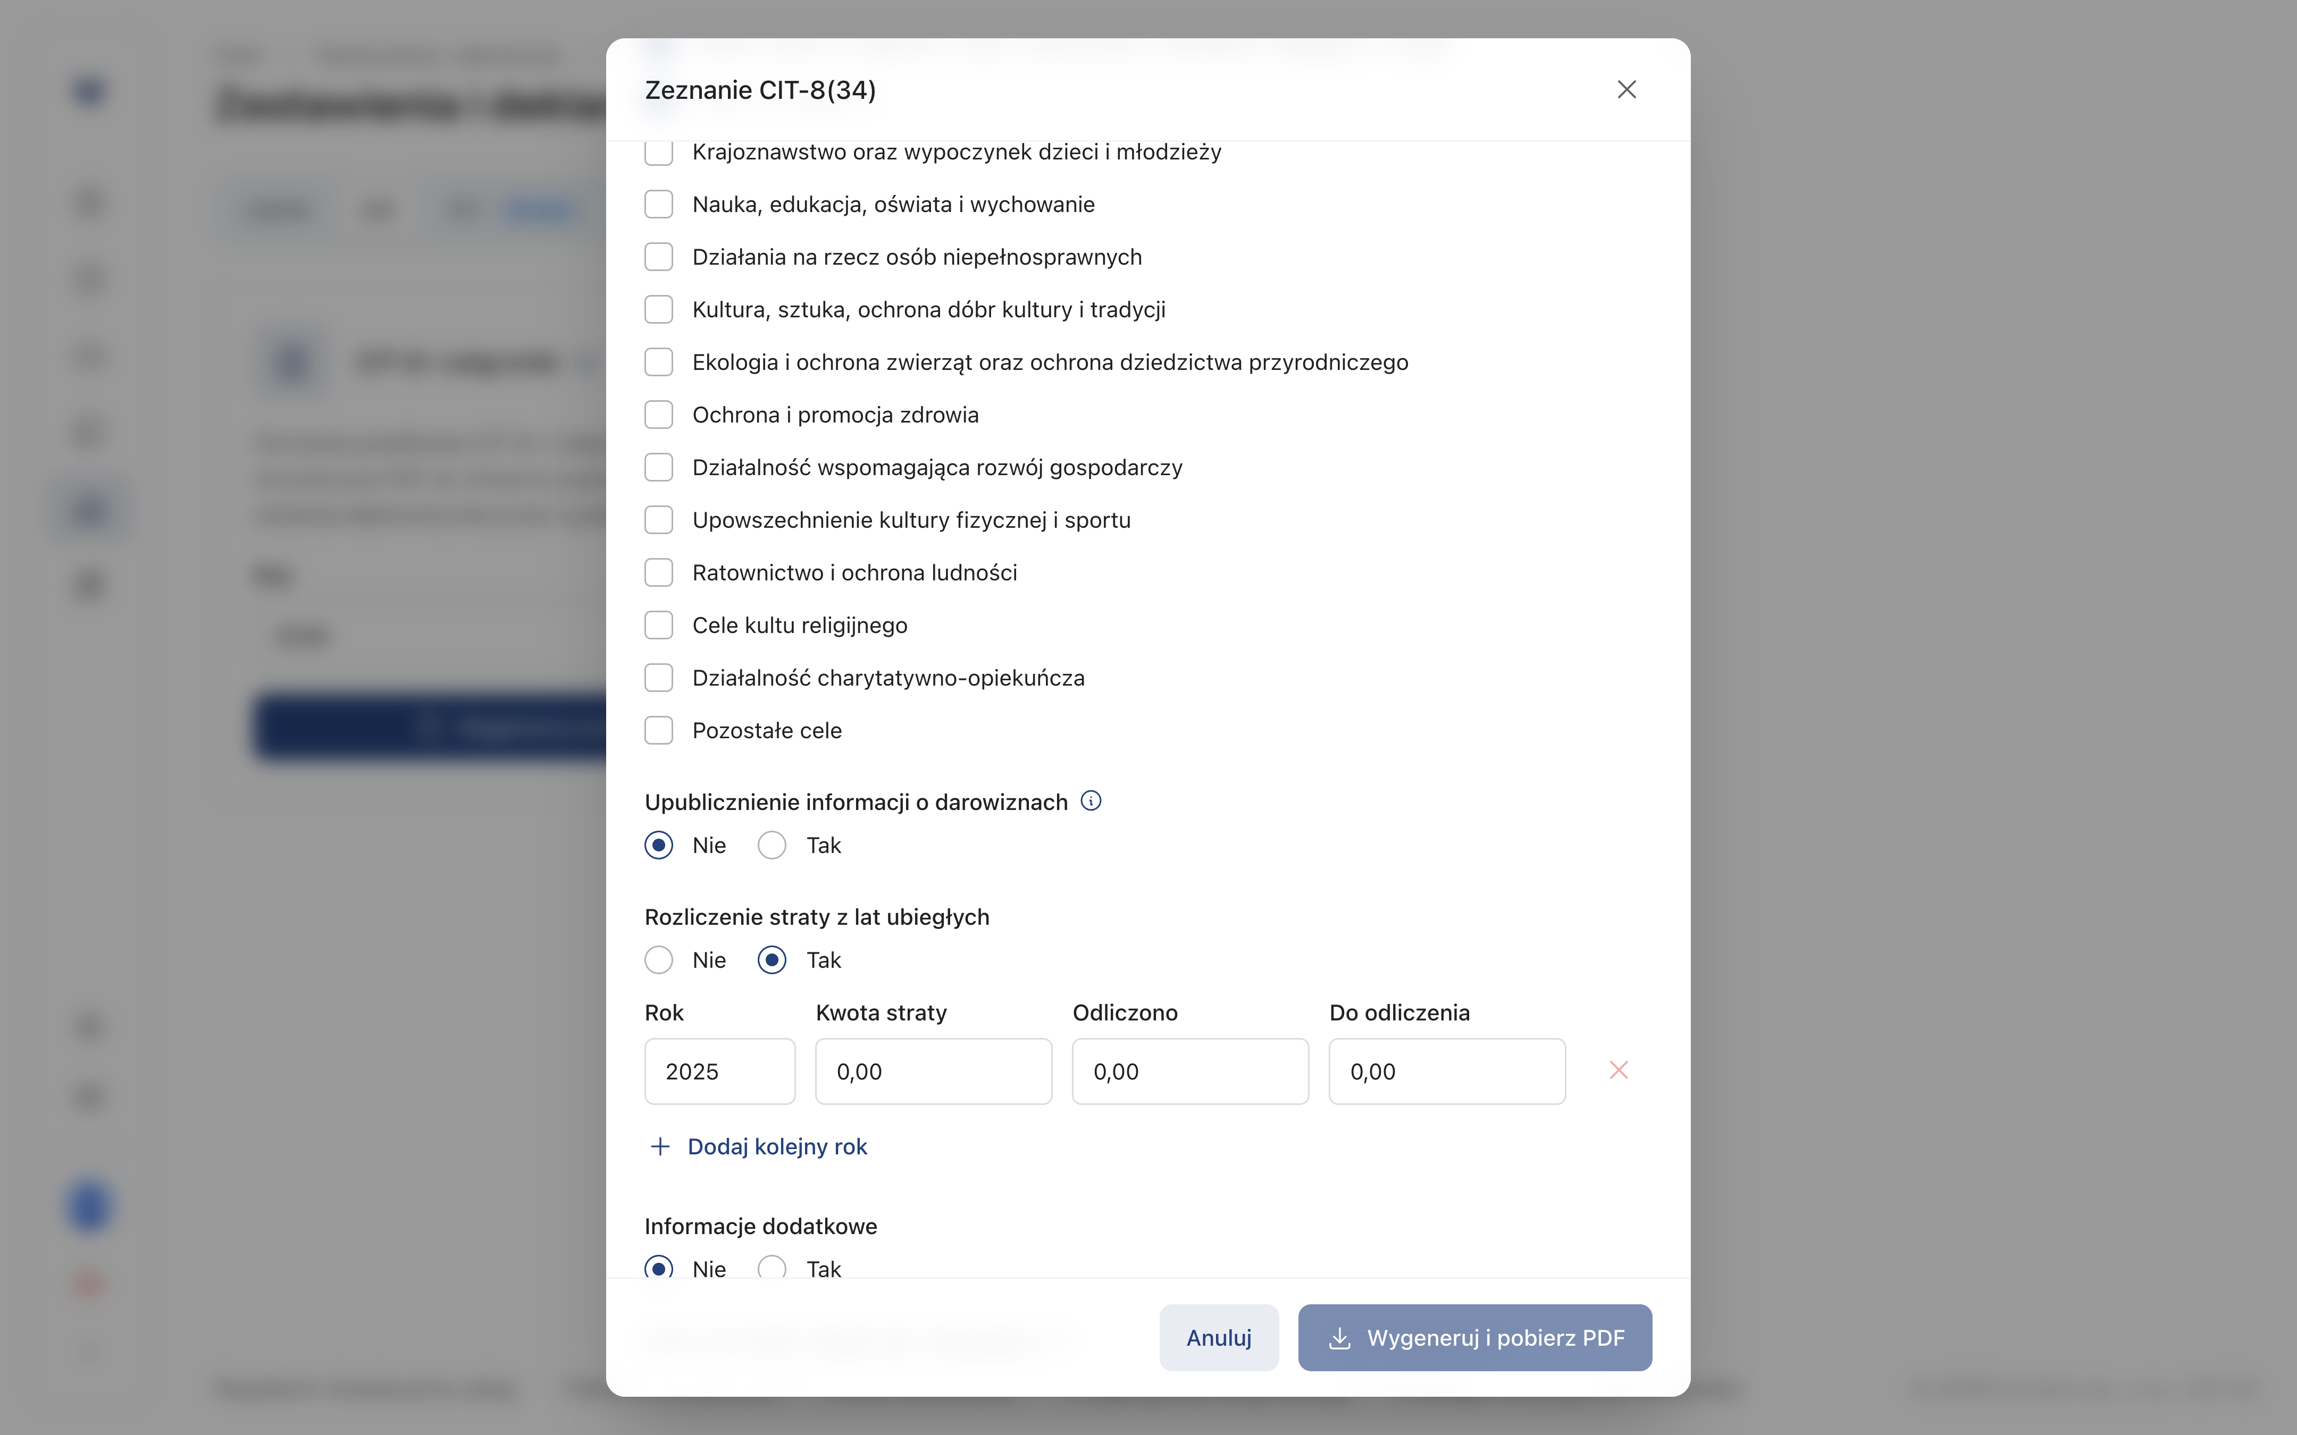Image resolution: width=2297 pixels, height=1435 pixels.
Task: Enable Działalność charytatywno-opiekuńcza checkbox
Action: tap(659, 679)
